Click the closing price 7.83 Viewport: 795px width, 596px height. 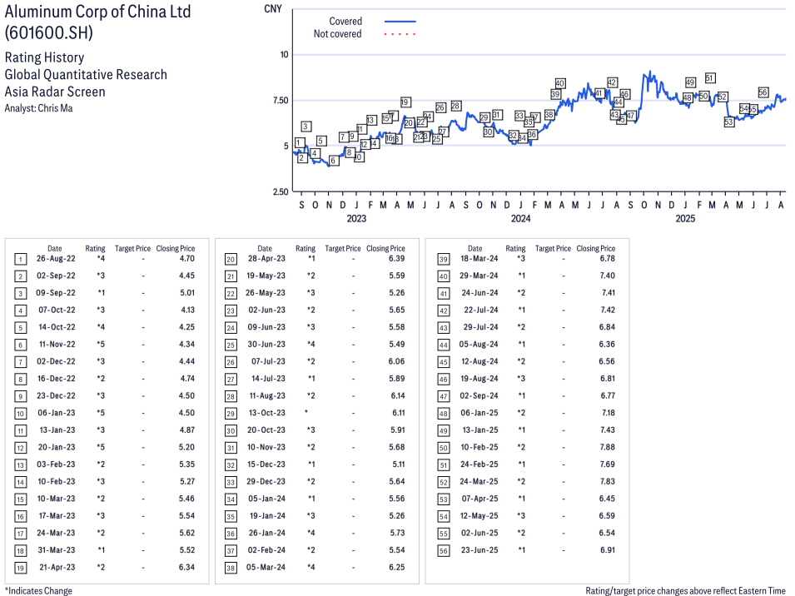(608, 481)
